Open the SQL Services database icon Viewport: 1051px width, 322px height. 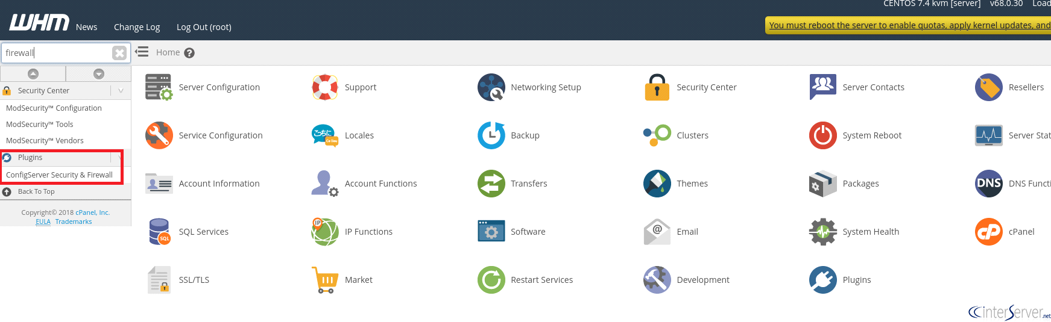(159, 232)
